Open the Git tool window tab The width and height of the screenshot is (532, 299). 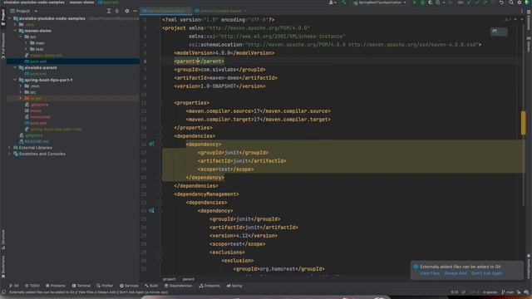pyautogui.click(x=14, y=286)
